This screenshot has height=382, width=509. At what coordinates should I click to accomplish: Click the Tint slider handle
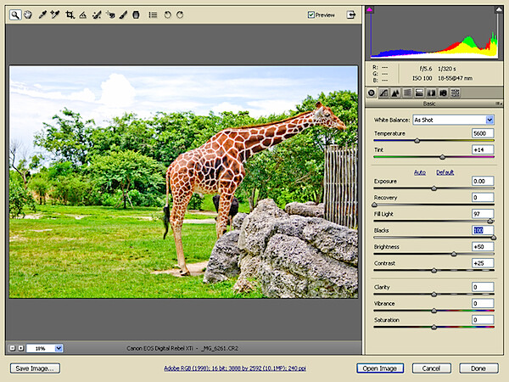[442, 157]
